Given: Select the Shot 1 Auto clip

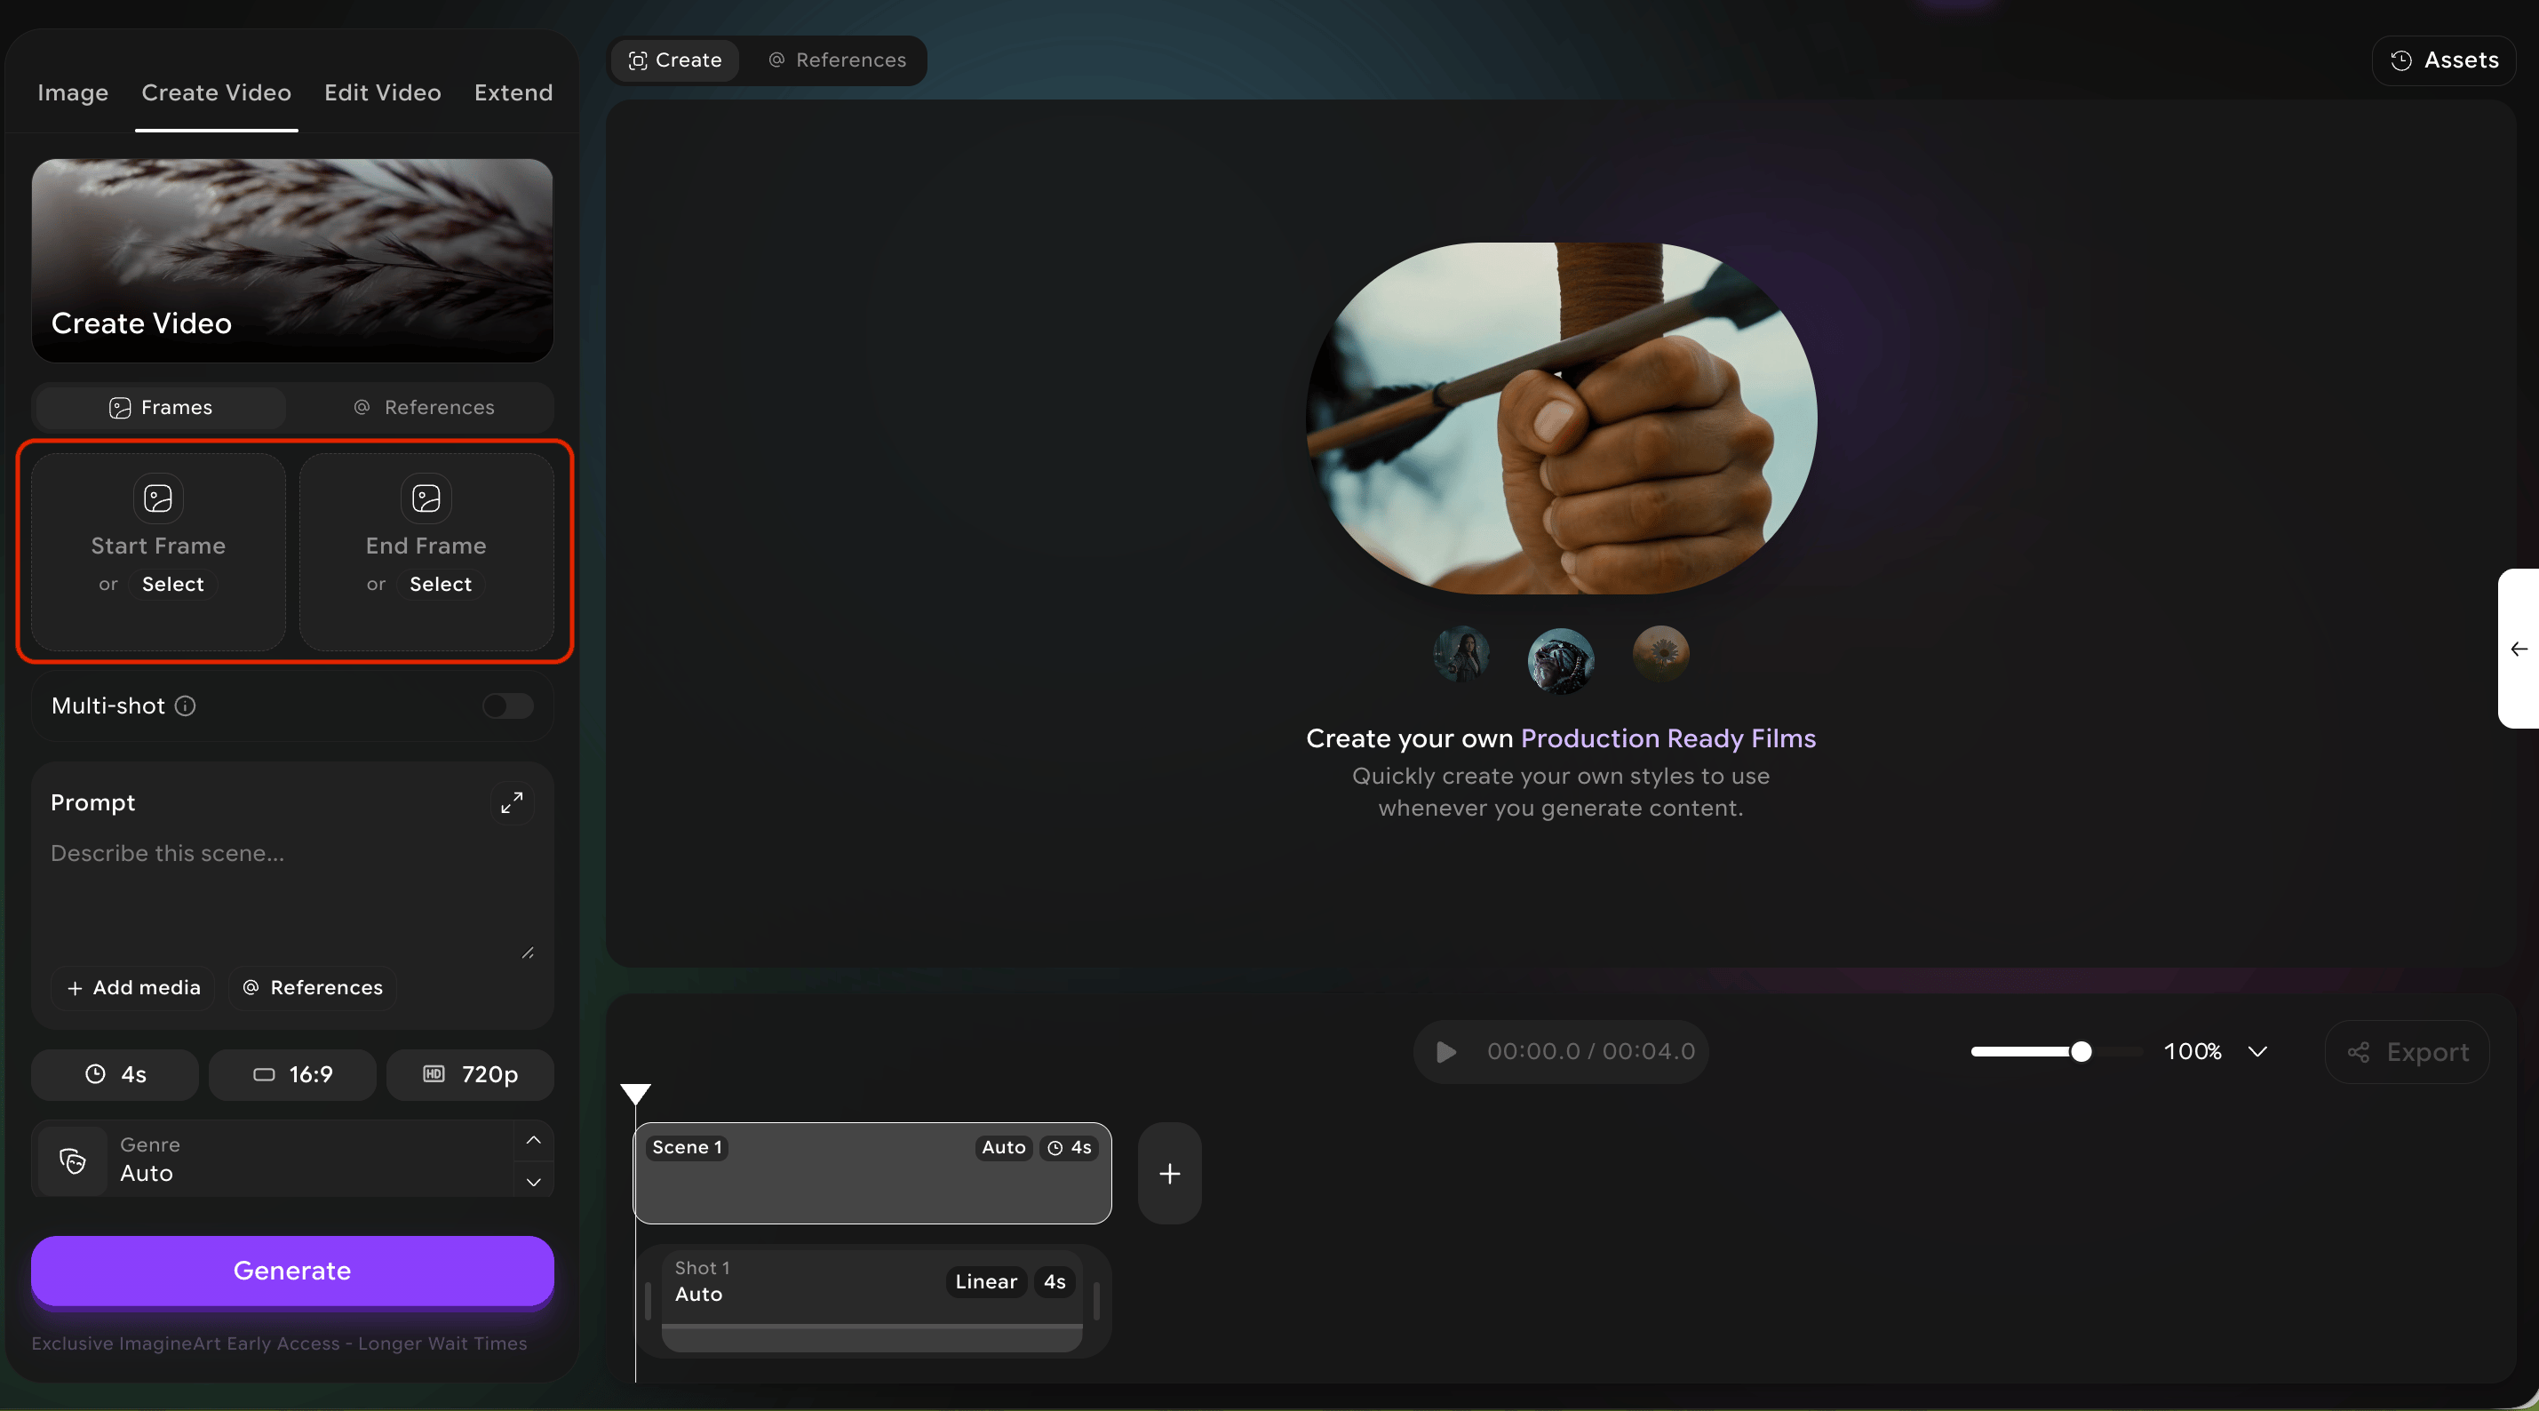Looking at the screenshot, I should 872,1301.
